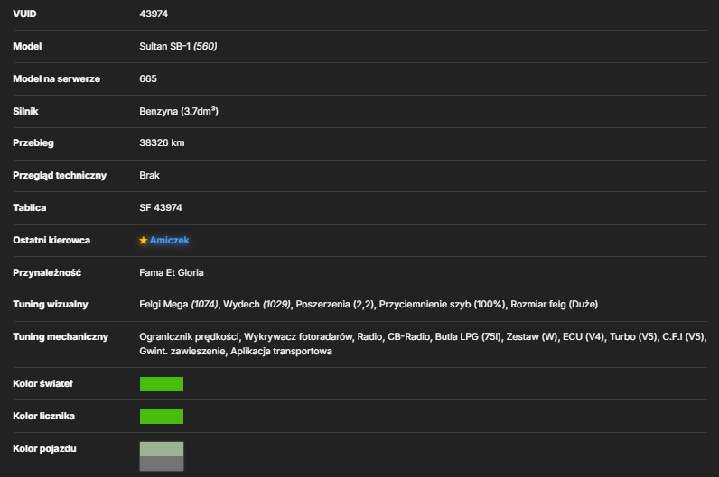Viewport: 719px width, 477px height.
Task: Click Aplikacja transportowa tuning entry
Action: tap(281, 352)
